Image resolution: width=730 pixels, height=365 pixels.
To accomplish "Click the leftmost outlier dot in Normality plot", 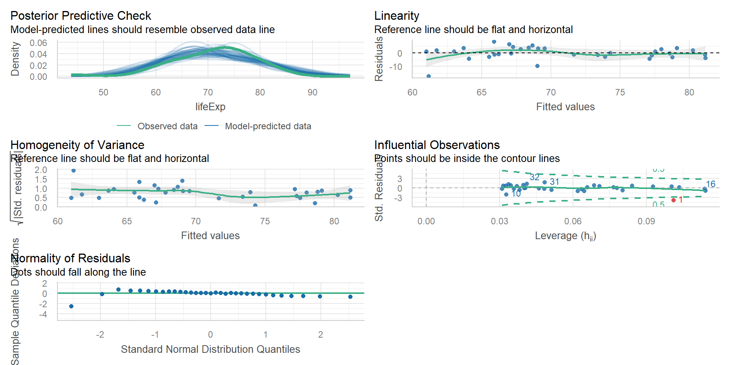I will tap(71, 306).
